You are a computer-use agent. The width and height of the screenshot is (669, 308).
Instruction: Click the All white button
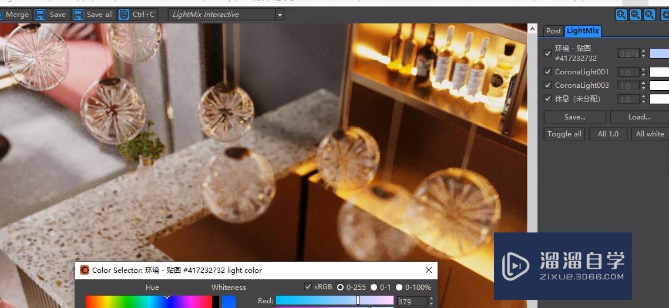650,134
